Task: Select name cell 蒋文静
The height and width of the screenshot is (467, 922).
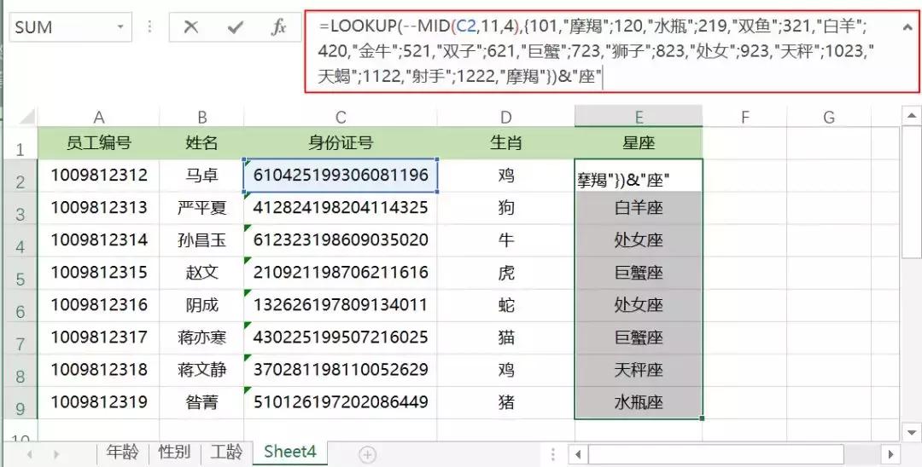Action: [201, 370]
